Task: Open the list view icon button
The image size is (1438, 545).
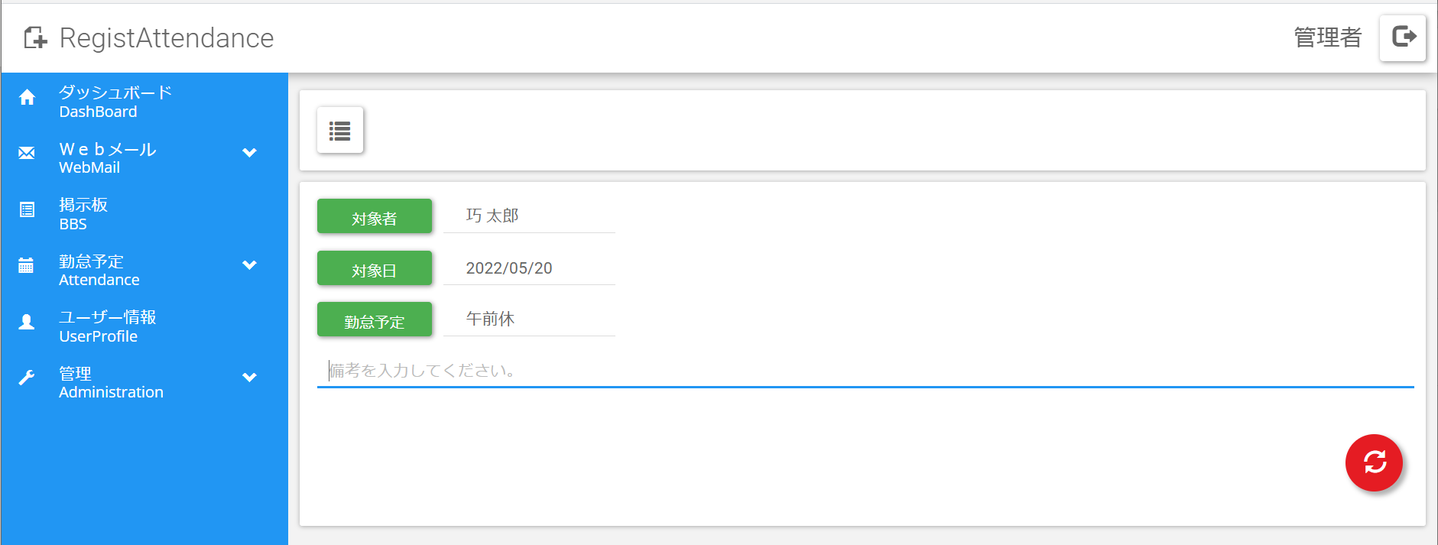Action: 340,130
